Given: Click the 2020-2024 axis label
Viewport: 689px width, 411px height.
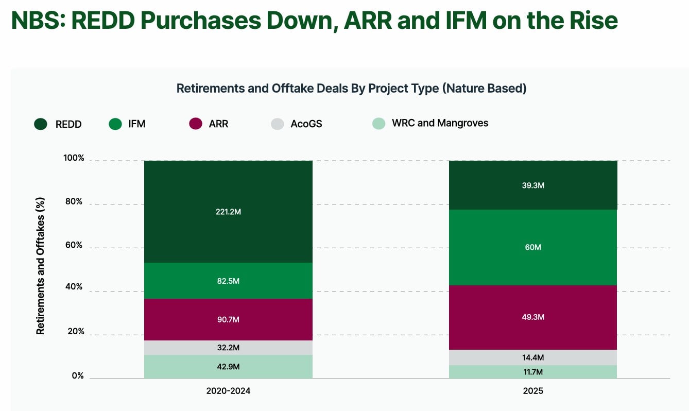Looking at the screenshot, I should pos(228,391).
